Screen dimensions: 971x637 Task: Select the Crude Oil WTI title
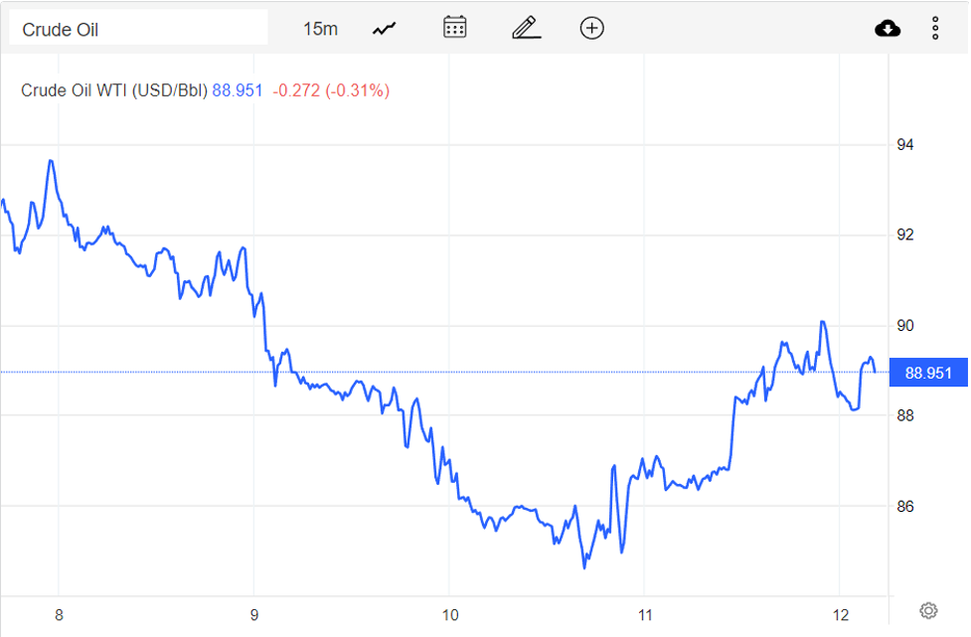tap(112, 90)
